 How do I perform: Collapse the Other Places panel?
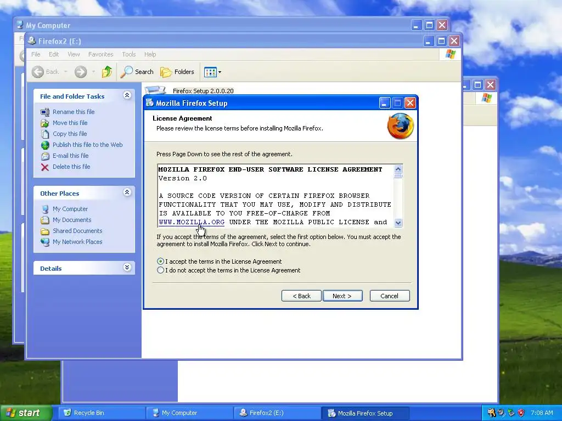127,192
